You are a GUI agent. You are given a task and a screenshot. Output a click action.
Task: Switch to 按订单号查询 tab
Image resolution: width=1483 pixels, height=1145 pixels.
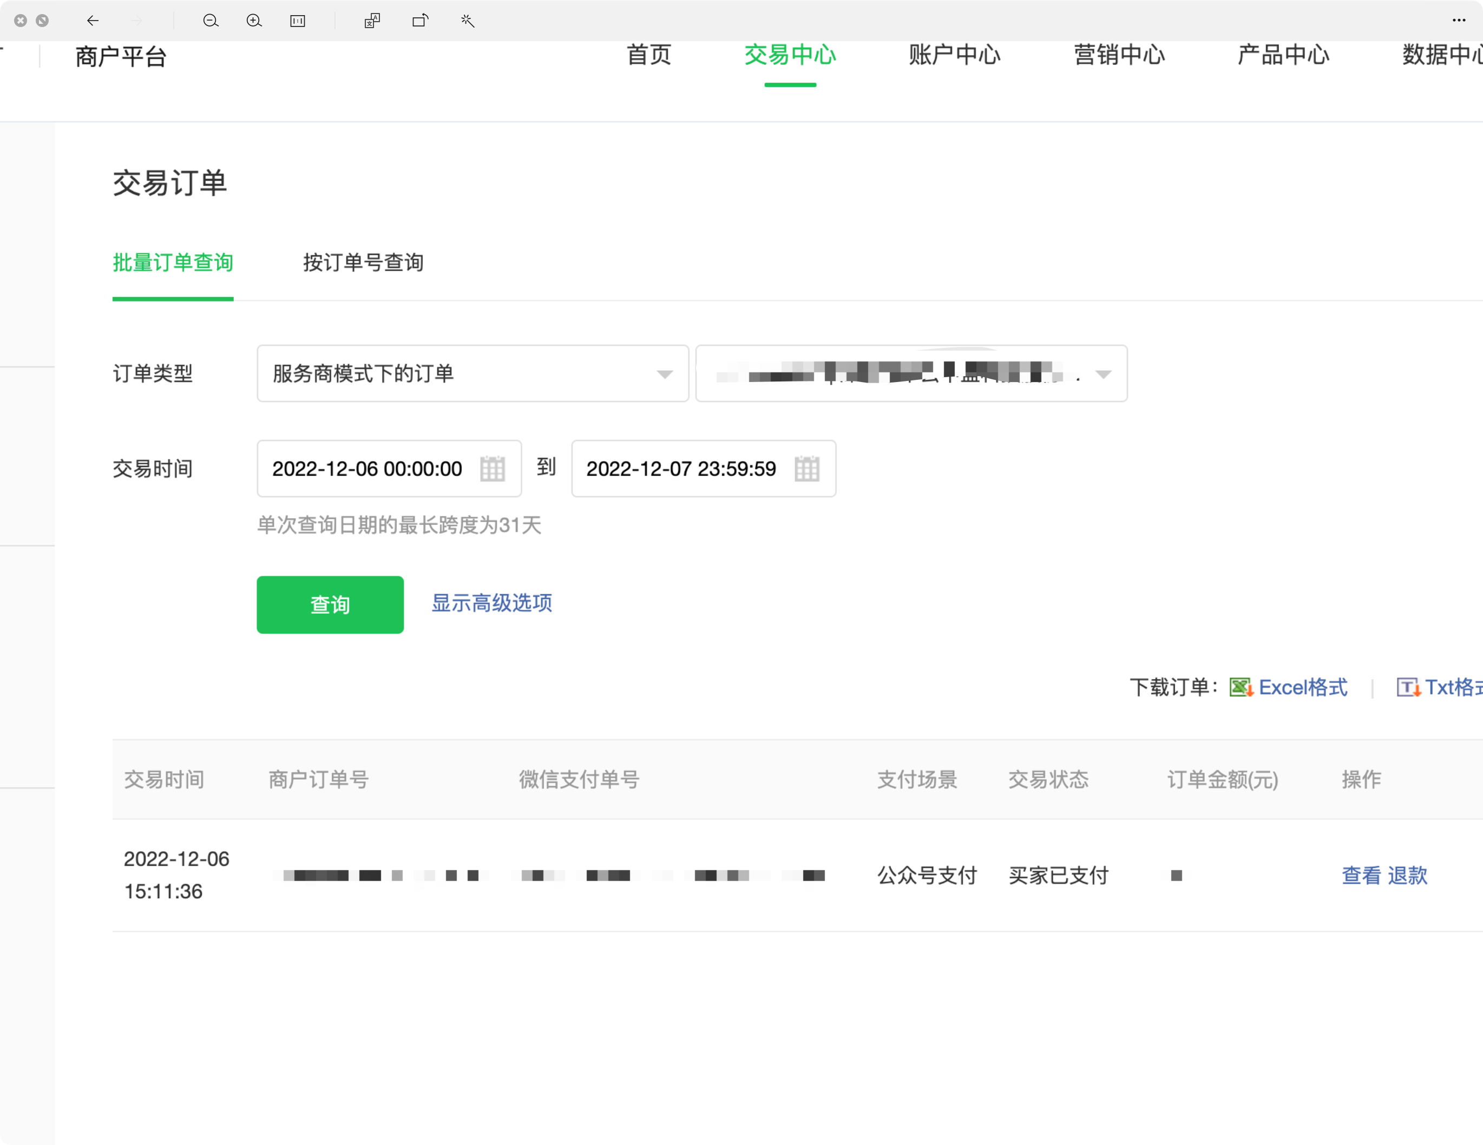click(x=363, y=262)
